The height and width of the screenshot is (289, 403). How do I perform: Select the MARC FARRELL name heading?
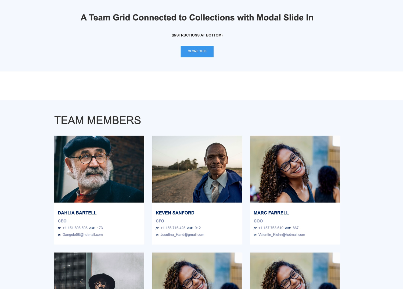click(271, 213)
